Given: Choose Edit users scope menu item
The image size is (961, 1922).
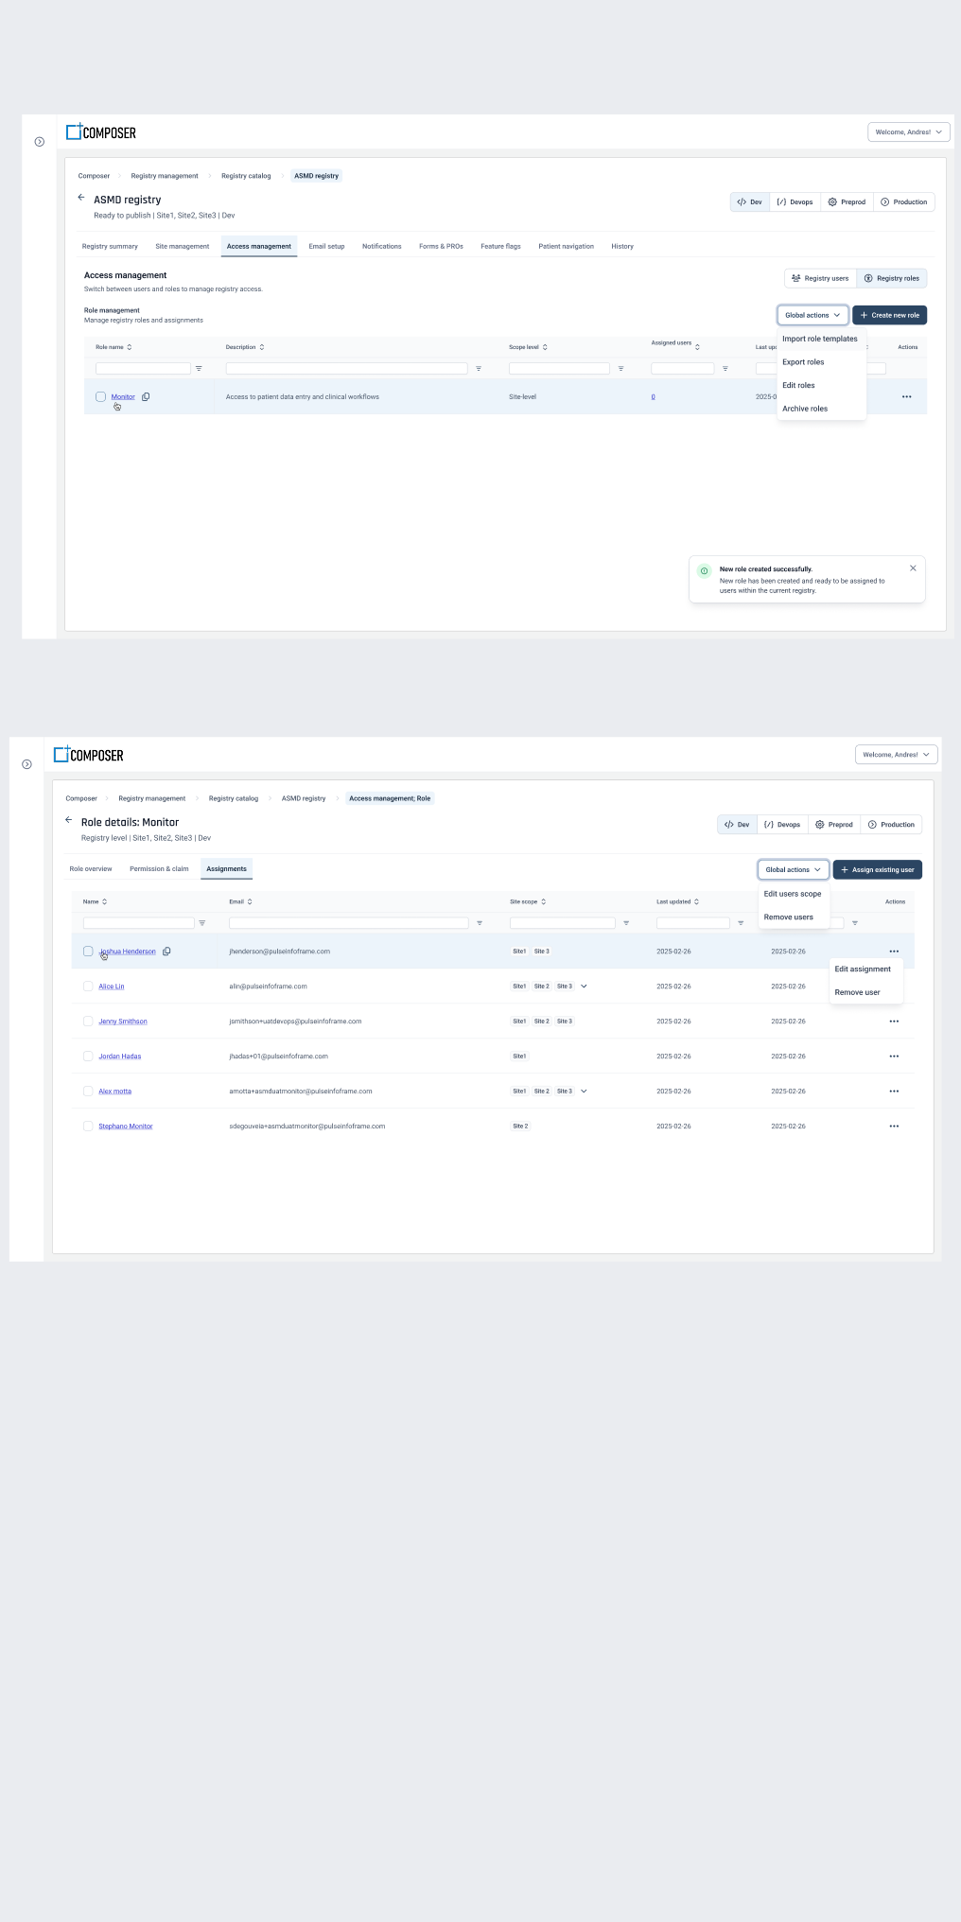Looking at the screenshot, I should (793, 894).
